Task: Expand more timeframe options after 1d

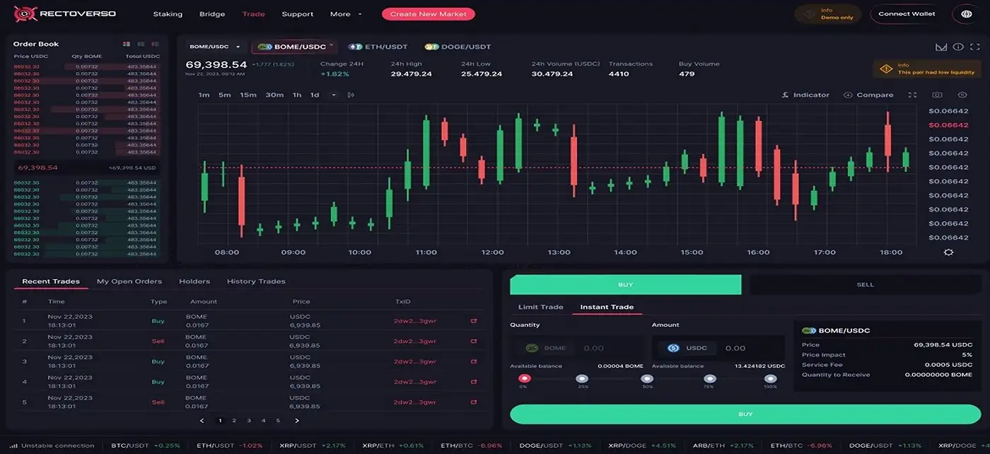Action: point(334,95)
